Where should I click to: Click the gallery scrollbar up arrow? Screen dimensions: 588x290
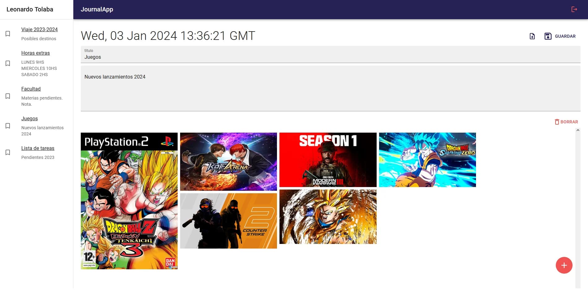click(578, 130)
